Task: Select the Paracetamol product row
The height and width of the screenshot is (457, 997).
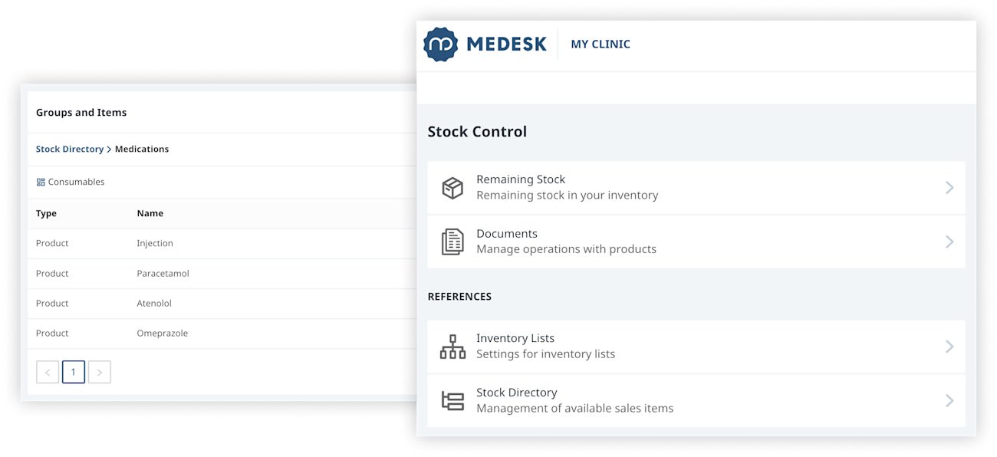Action: (222, 274)
